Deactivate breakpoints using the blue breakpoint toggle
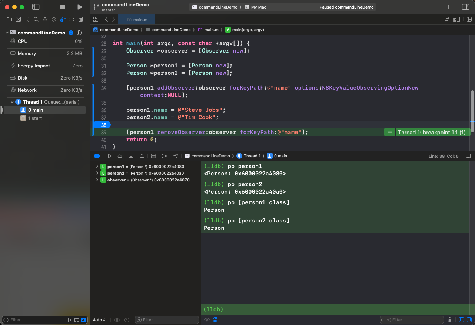 coord(97,156)
